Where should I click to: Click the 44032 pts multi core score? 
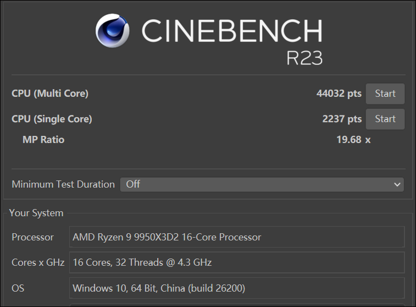coord(339,94)
